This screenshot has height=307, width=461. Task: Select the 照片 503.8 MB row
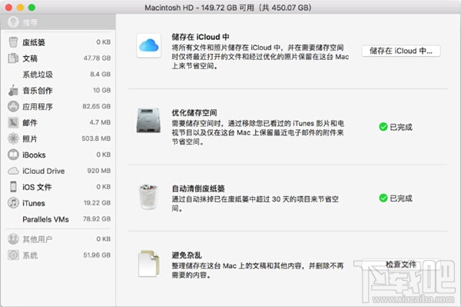pyautogui.click(x=58, y=138)
